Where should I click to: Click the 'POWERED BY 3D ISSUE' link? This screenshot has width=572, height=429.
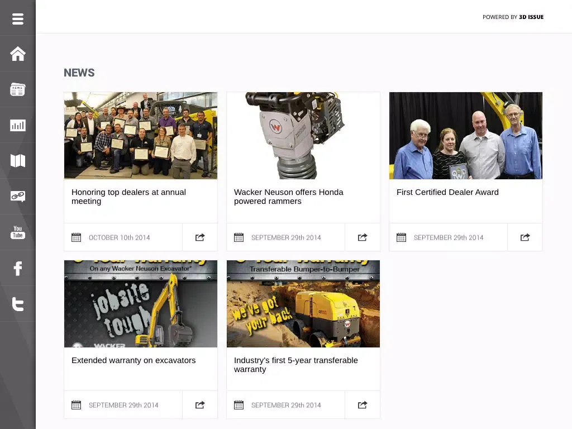[x=513, y=17]
